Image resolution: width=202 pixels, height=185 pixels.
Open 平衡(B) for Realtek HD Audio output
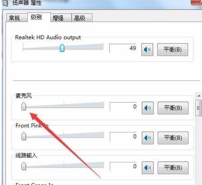[173, 50]
